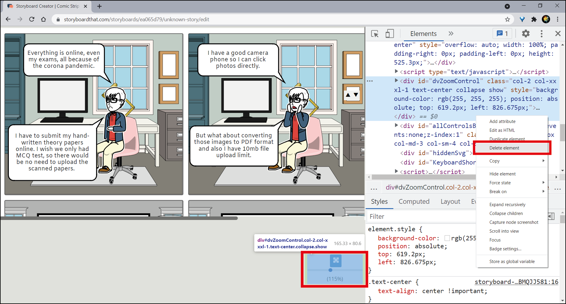Open the Copy submenu
566x304 pixels.
click(x=512, y=161)
